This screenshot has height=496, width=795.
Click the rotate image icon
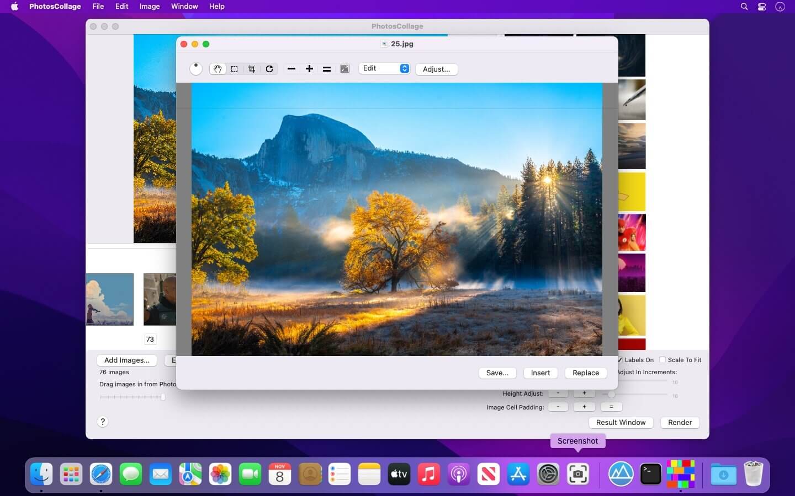269,69
